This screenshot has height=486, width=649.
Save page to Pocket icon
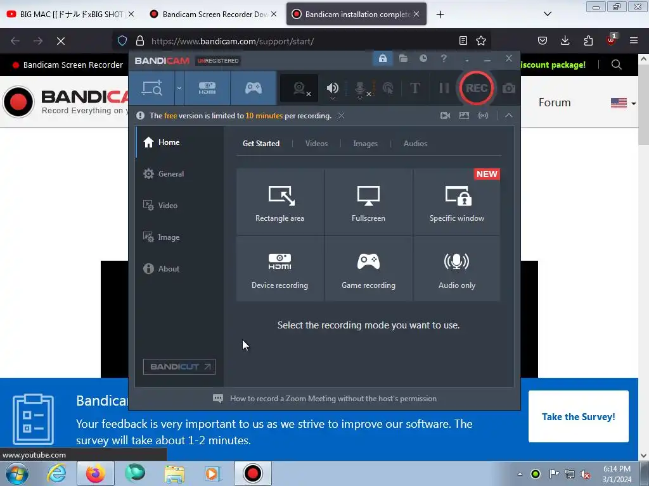click(543, 40)
